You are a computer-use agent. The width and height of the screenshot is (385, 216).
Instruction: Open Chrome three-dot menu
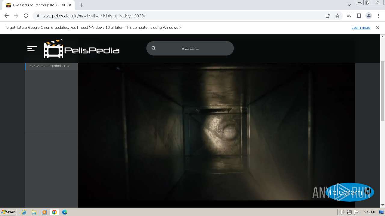tap(378, 16)
